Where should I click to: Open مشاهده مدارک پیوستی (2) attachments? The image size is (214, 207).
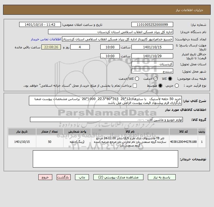click(x=118, y=177)
